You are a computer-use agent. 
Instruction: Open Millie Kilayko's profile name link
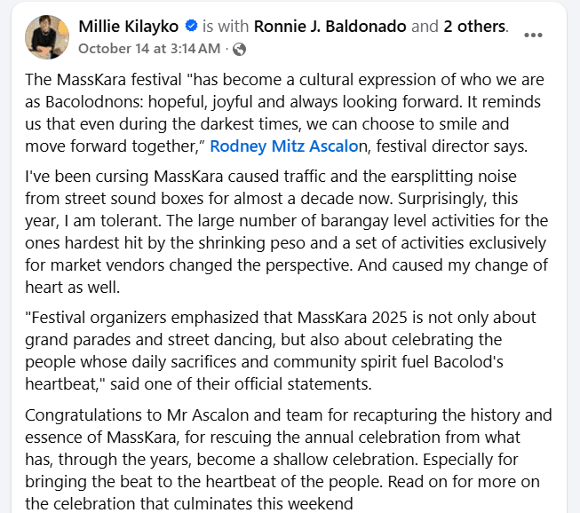(129, 27)
